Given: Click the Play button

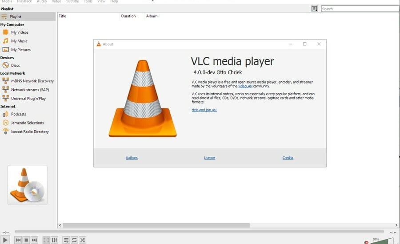Looking at the screenshot, I should (x=5, y=240).
